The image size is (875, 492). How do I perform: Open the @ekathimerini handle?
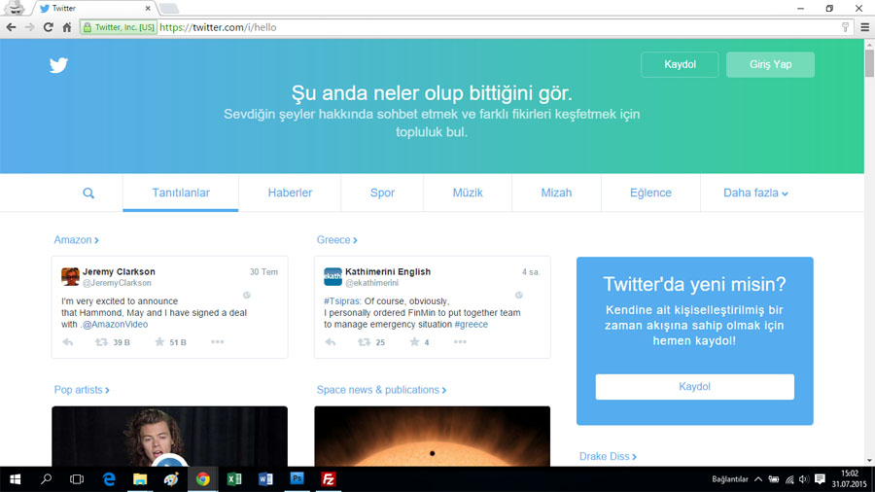371,283
